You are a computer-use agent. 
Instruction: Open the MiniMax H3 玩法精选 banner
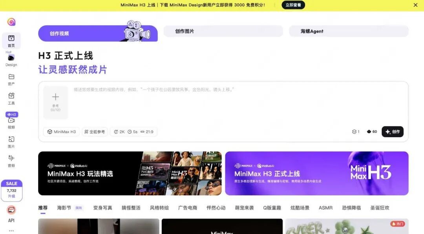click(x=130, y=173)
